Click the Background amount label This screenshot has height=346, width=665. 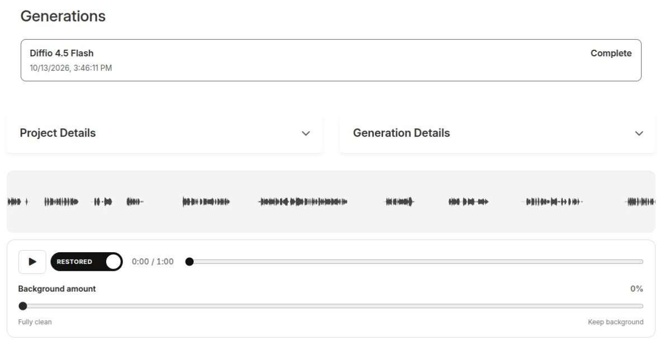57,289
